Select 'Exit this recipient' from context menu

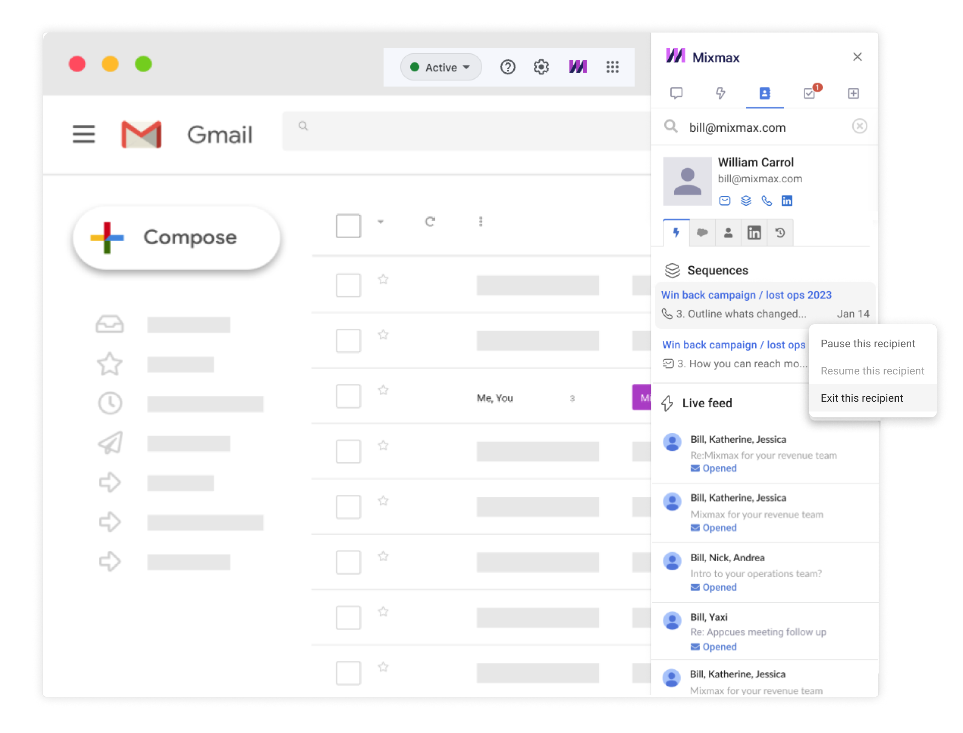[862, 397]
